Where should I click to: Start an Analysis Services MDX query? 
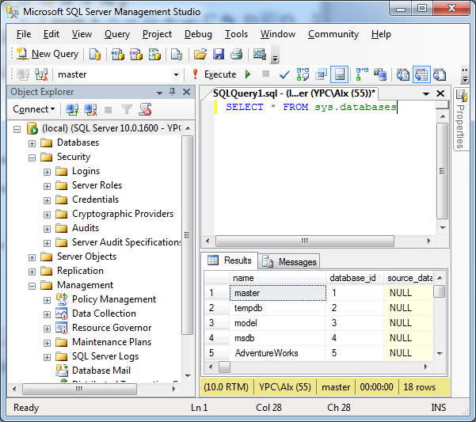[x=118, y=55]
